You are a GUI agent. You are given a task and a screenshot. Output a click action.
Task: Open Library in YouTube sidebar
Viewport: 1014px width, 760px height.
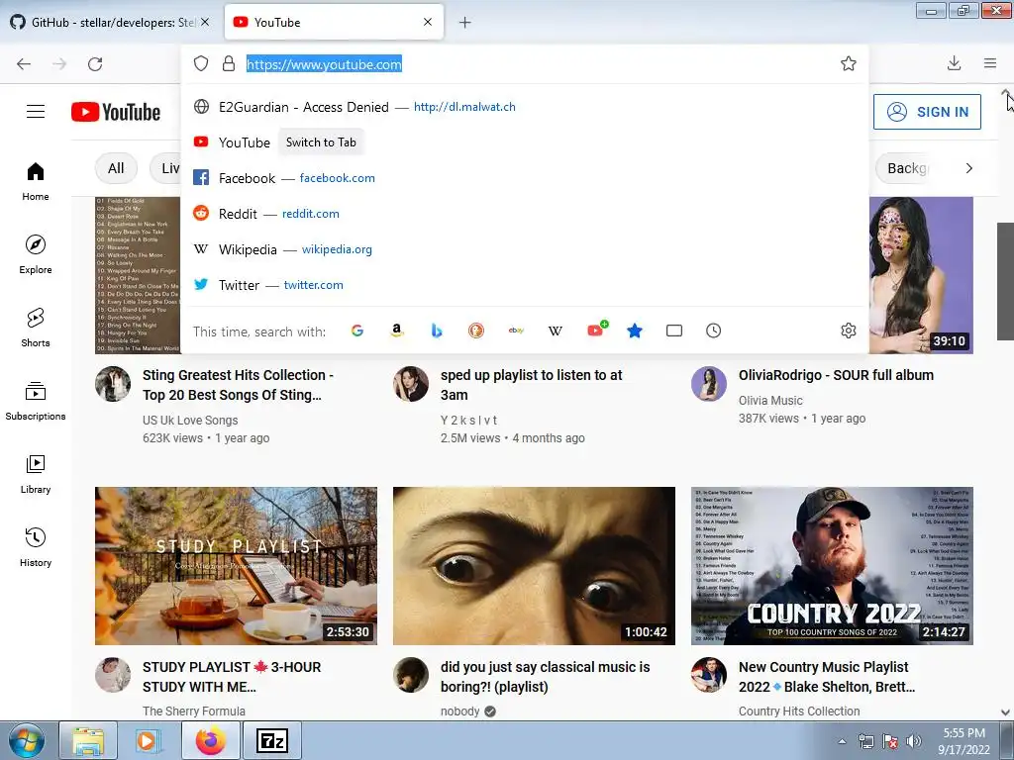[x=36, y=474]
